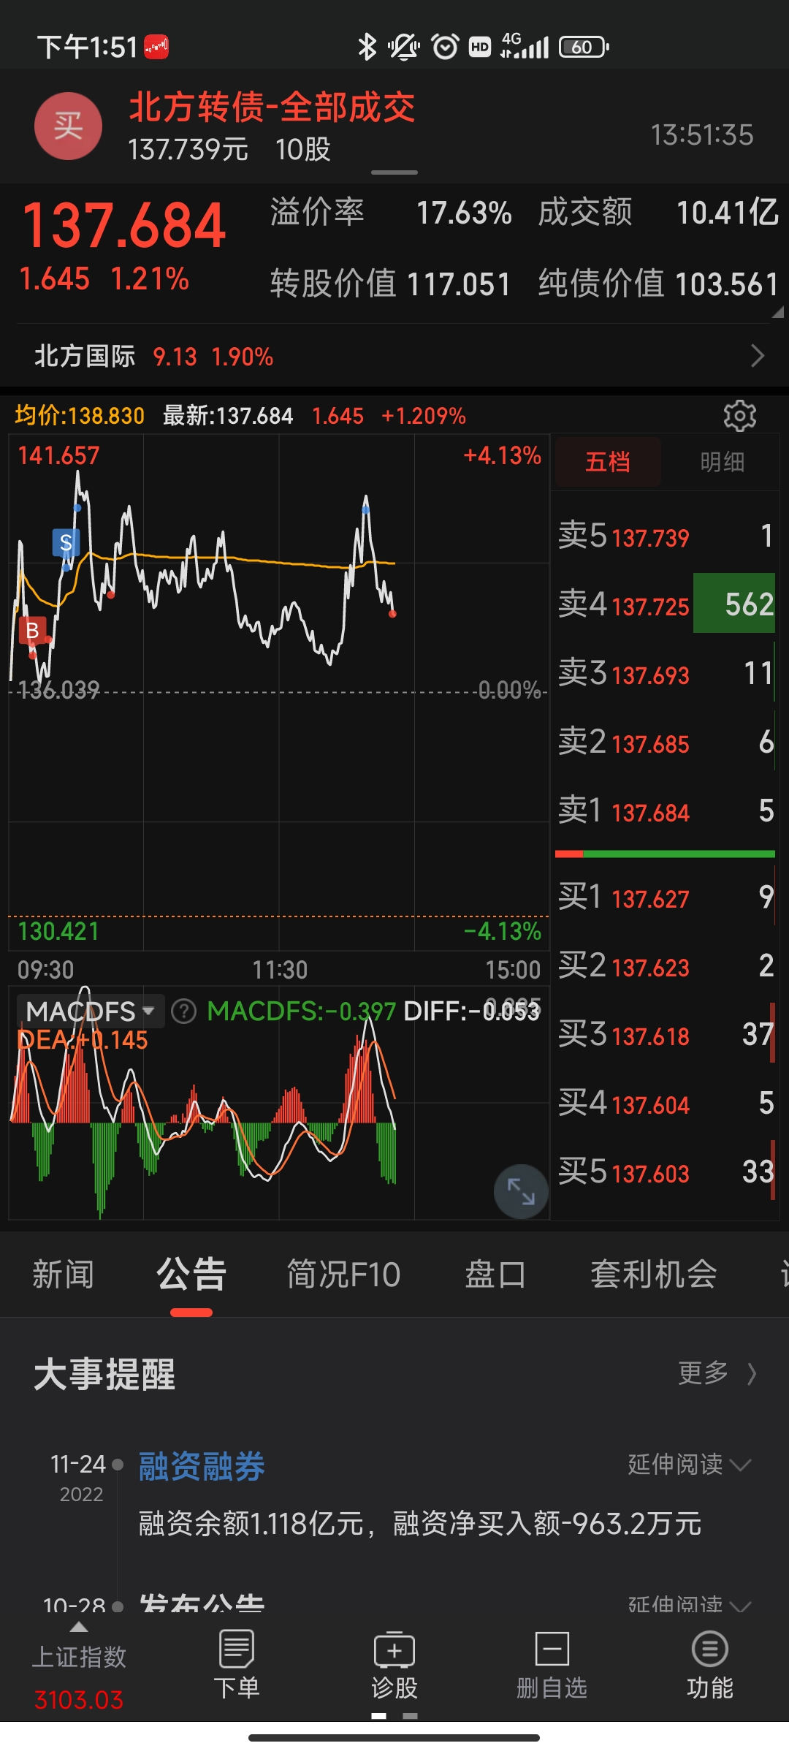Image resolution: width=789 pixels, height=1754 pixels.
Task: Open the chart settings gear icon
Action: coord(739,416)
